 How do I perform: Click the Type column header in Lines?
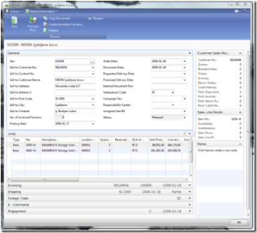click(18, 140)
